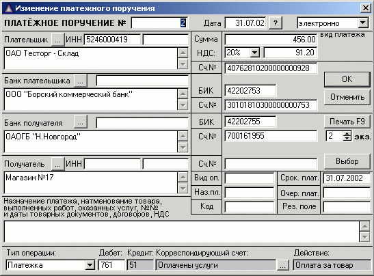This screenshot has width=374, height=276.
Task: Click the question mark button beside date
Action: pyautogui.click(x=276, y=23)
